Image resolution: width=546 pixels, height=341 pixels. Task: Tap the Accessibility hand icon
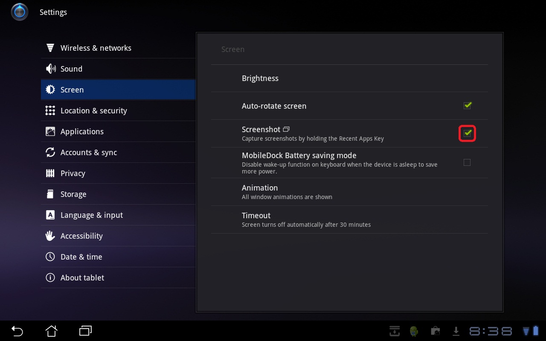tap(50, 236)
